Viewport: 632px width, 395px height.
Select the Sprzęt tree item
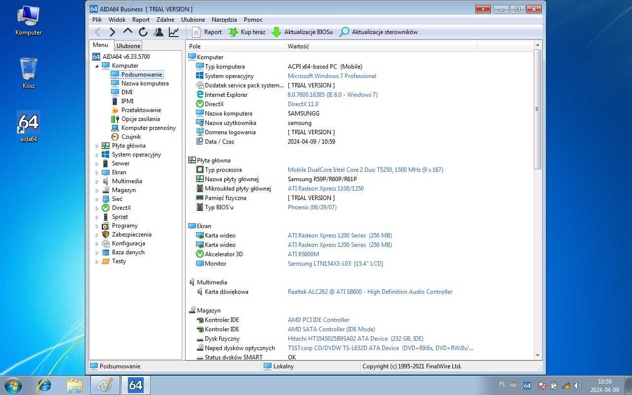(120, 217)
